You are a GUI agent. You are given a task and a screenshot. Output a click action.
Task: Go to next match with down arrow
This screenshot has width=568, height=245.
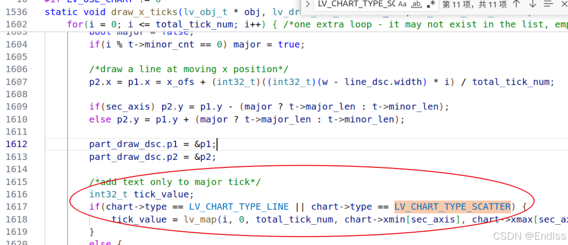click(532, 4)
